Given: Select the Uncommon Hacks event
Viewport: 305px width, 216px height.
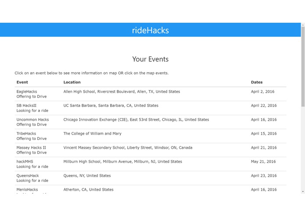Looking at the screenshot, I should (x=151, y=122).
